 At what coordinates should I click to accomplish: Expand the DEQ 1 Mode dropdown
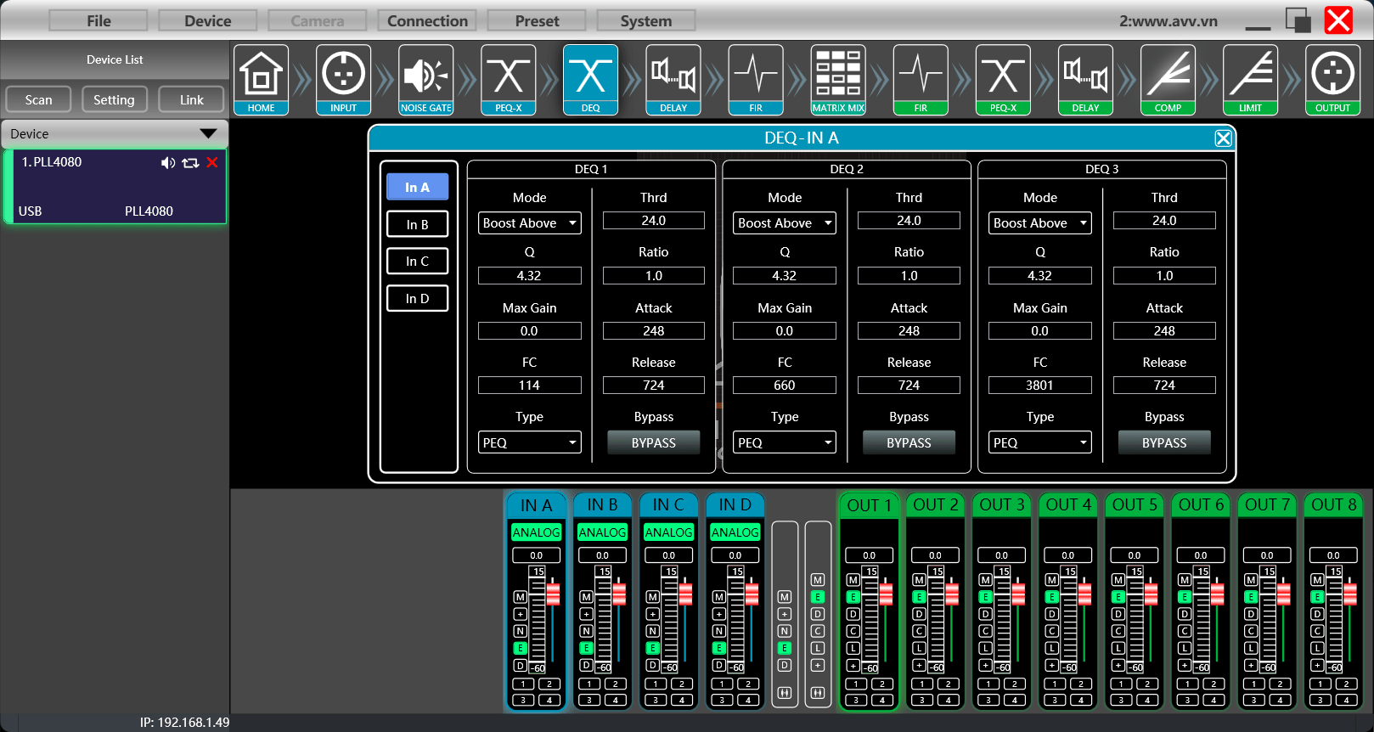529,223
